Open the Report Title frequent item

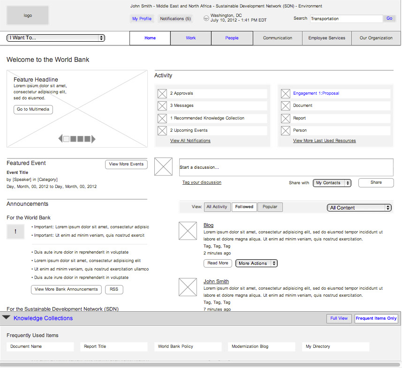click(114, 346)
